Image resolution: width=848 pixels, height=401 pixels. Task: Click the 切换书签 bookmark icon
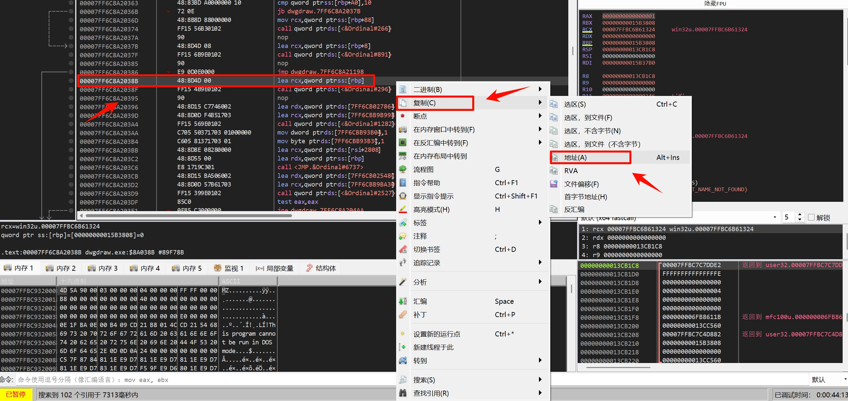pyautogui.click(x=403, y=249)
